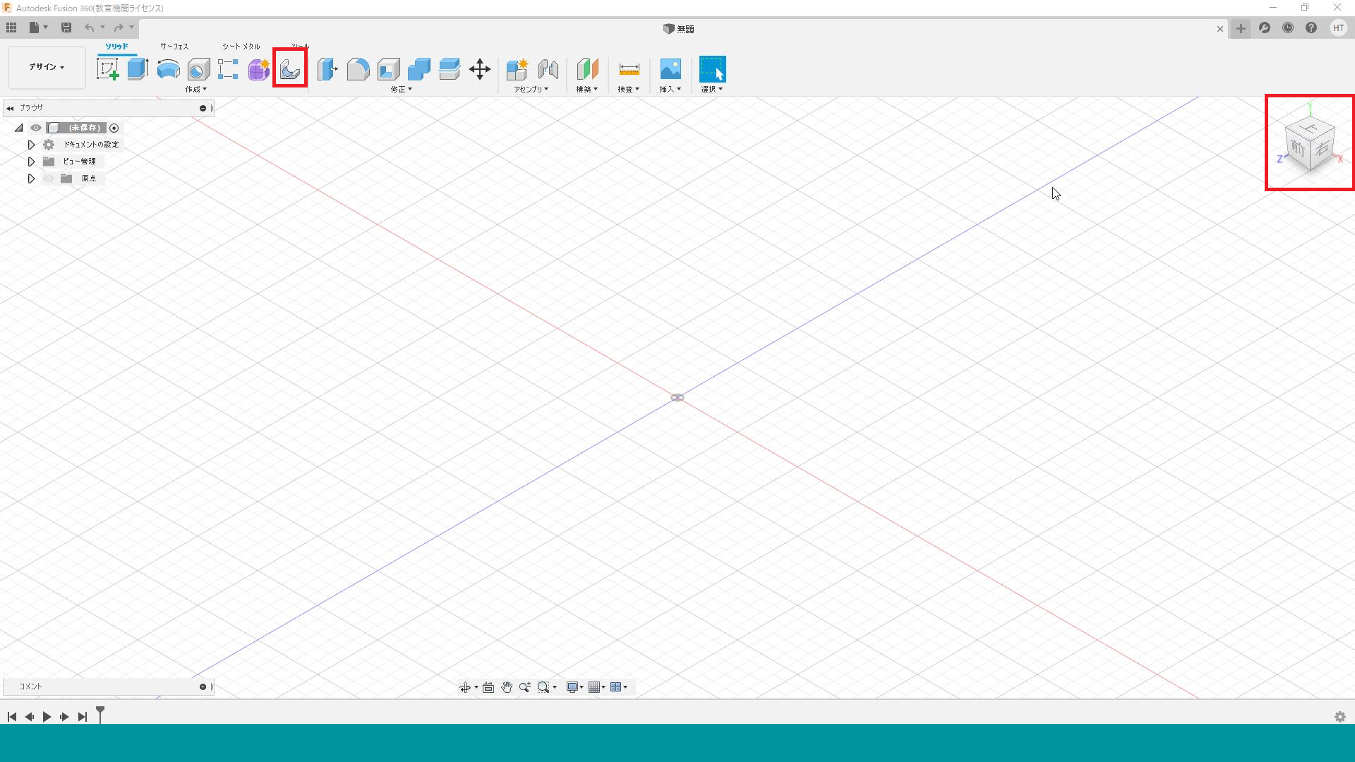Select the Rectangular Pattern tool
This screenshot has width=1355, height=762.
(x=228, y=69)
